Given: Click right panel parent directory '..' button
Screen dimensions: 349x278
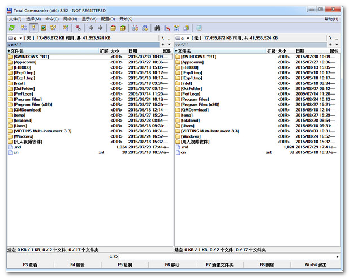Looking at the screenshot, I should [x=337, y=38].
